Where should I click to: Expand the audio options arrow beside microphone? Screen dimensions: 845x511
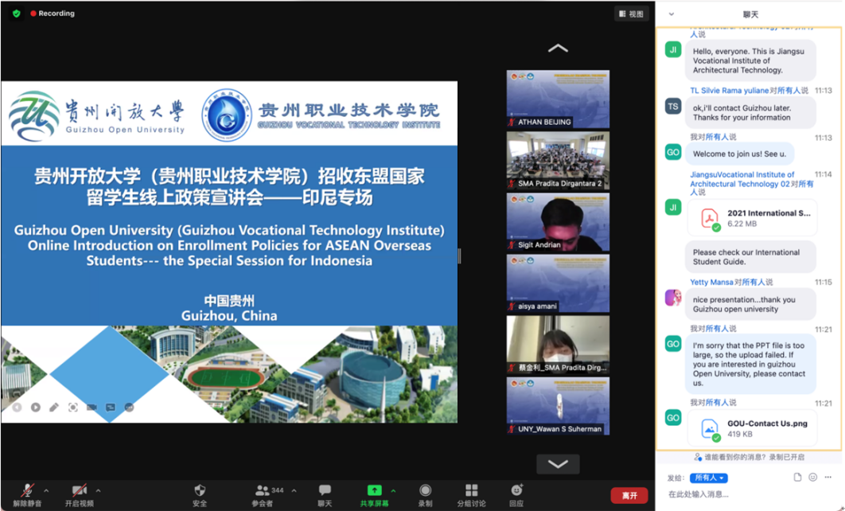click(46, 490)
